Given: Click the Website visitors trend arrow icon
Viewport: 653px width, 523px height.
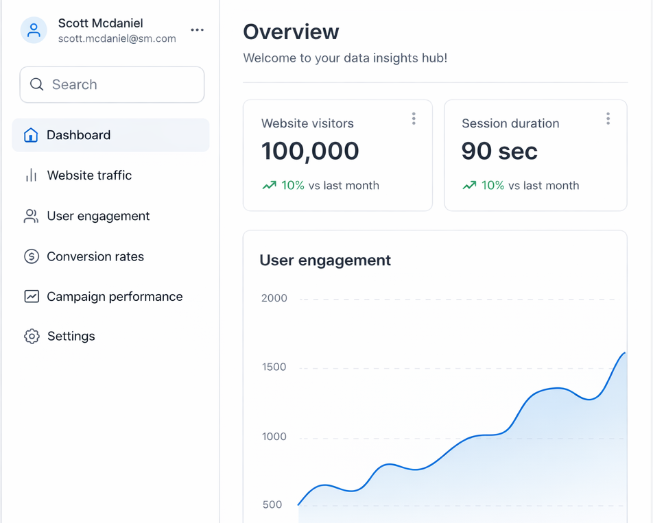Looking at the screenshot, I should pyautogui.click(x=270, y=185).
